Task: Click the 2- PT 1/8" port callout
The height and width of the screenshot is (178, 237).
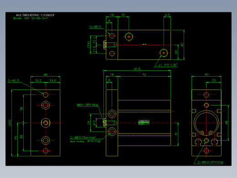Action: [x=168, y=65]
